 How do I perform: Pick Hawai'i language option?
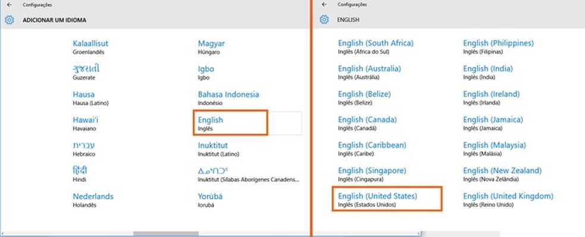point(86,124)
